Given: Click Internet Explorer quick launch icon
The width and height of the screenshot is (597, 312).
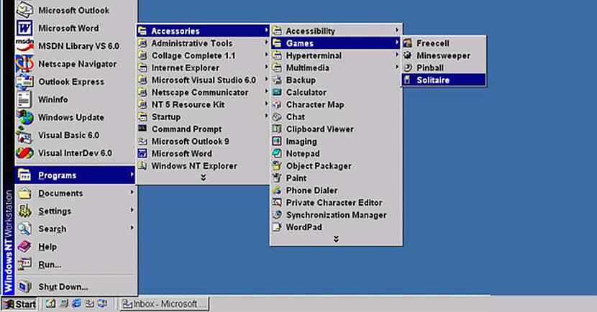Looking at the screenshot, I should 76,303.
